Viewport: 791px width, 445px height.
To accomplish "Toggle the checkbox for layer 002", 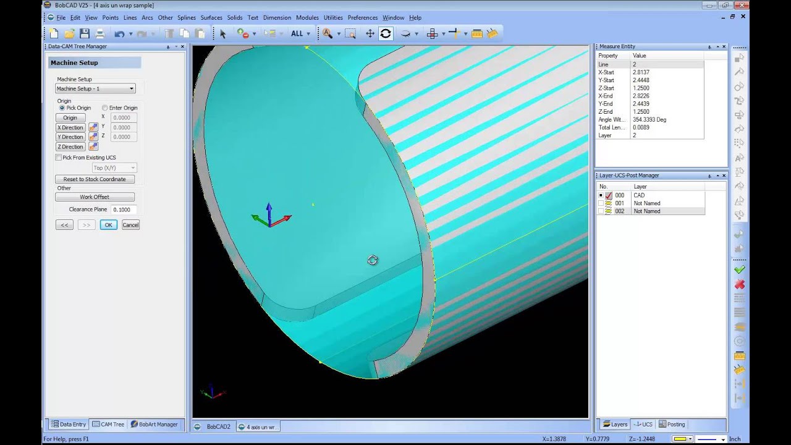I will [601, 211].
